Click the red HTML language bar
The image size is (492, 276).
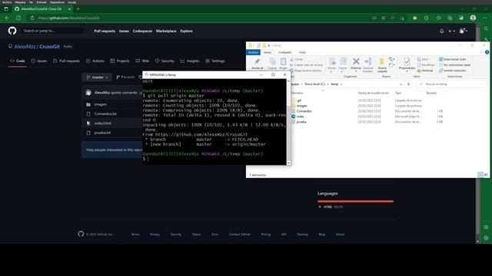[x=355, y=201]
